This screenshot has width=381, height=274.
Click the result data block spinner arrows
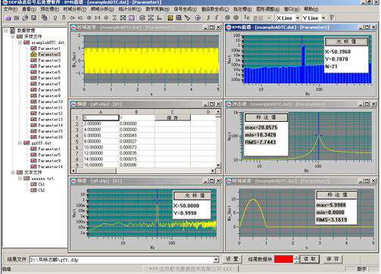(x=297, y=259)
